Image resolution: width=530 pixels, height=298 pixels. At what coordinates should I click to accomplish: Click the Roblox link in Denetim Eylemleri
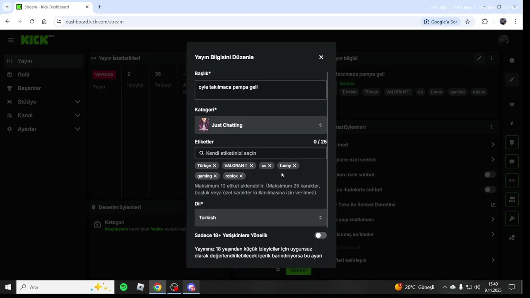(x=157, y=229)
